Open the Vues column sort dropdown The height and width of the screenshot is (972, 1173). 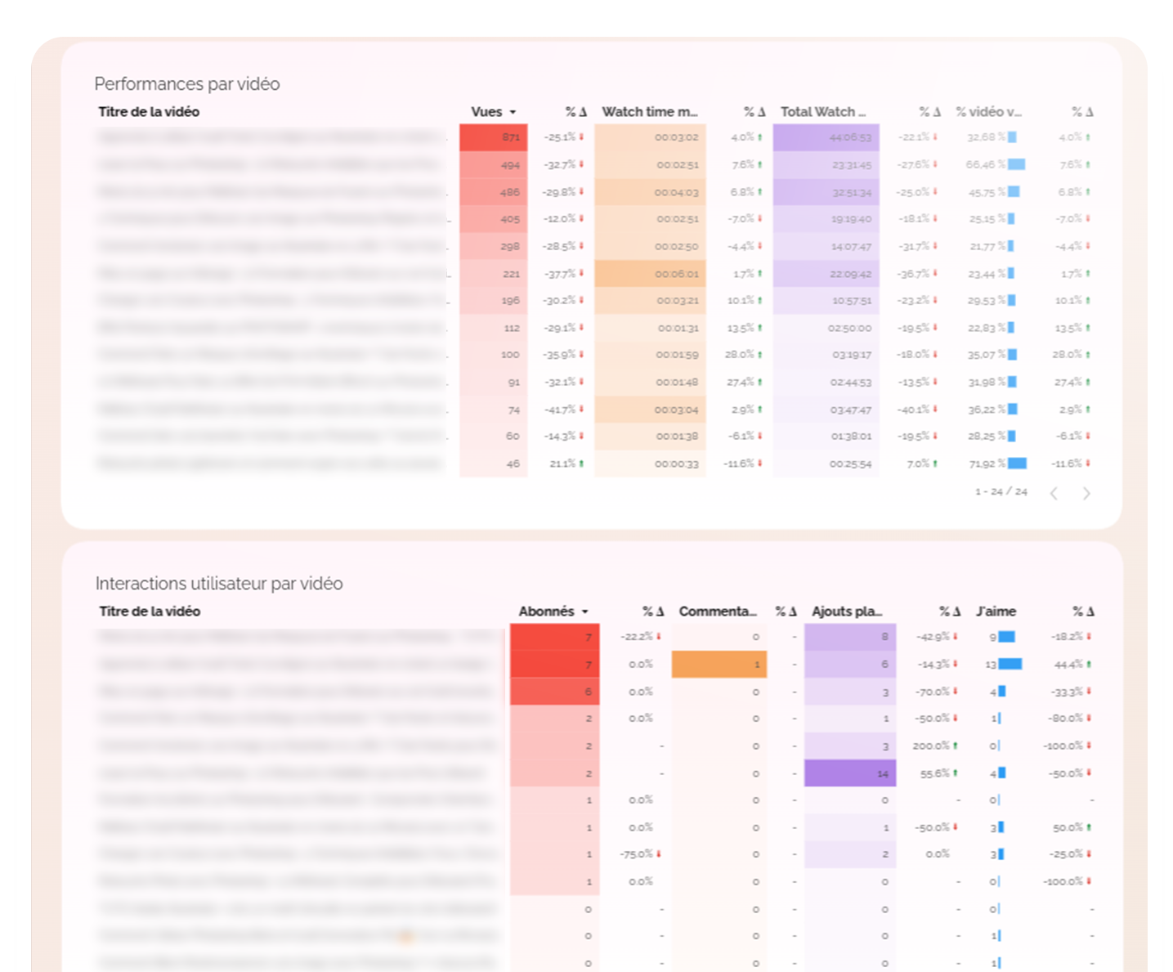[513, 112]
